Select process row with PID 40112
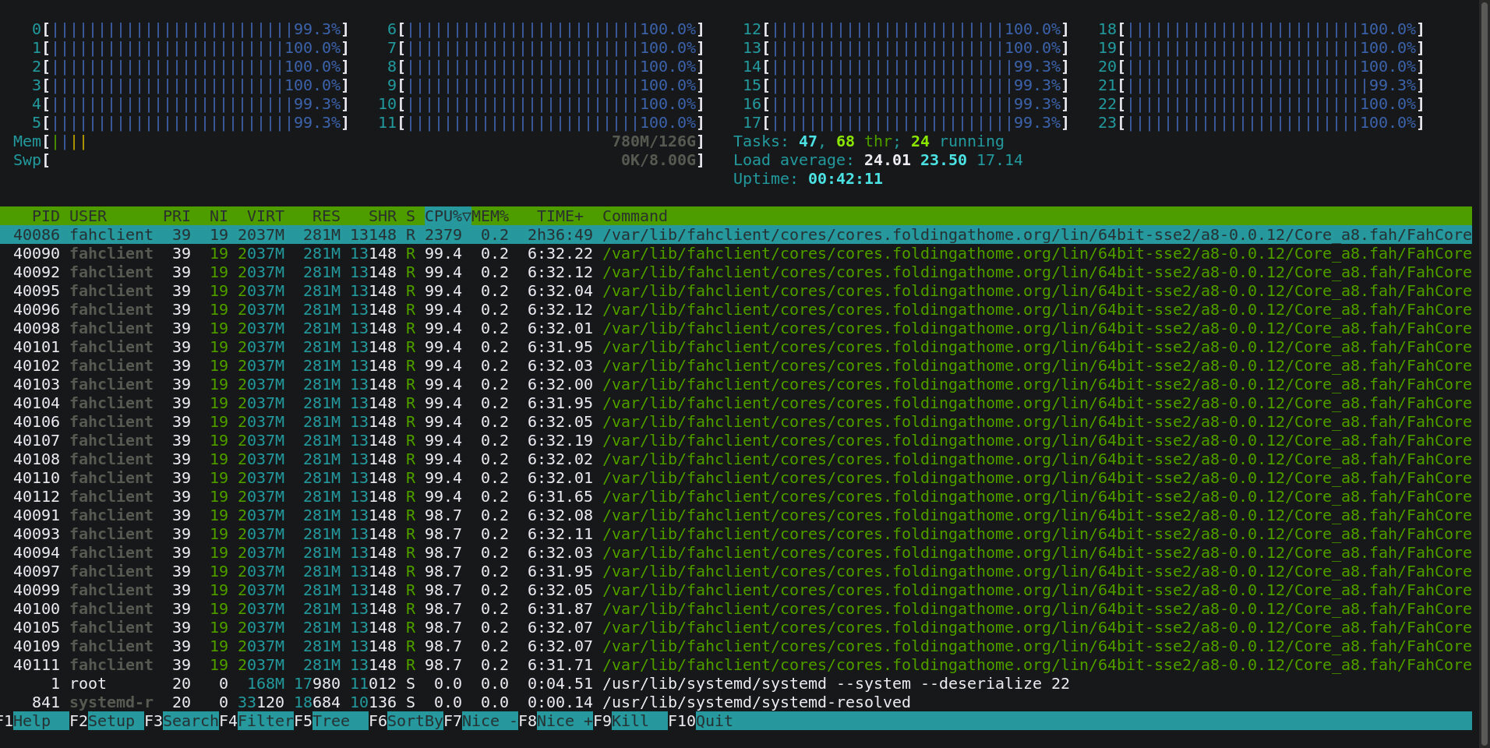 click(x=736, y=496)
